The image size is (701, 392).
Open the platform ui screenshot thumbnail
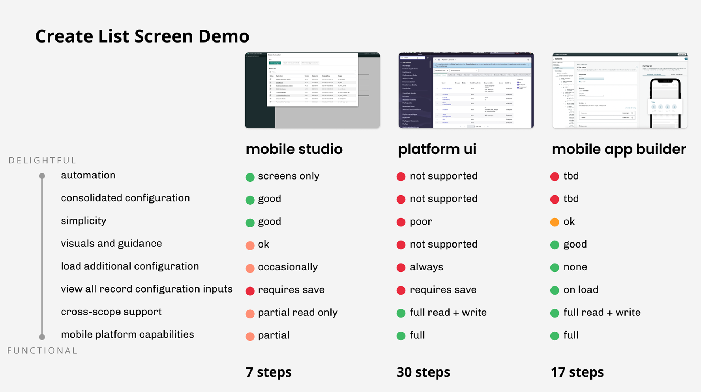pos(466,90)
